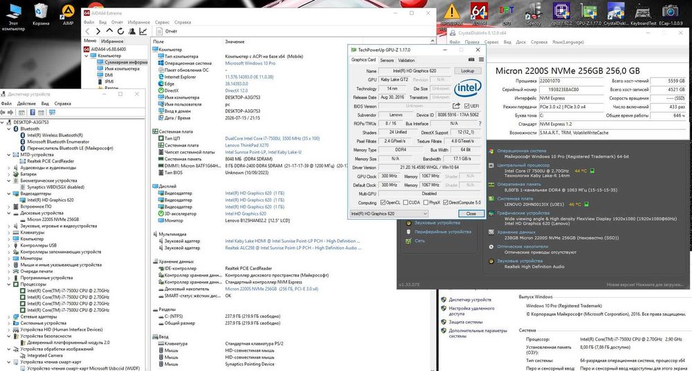Select Micron 2200S NVMe 256GB in Device Manager

53,220
